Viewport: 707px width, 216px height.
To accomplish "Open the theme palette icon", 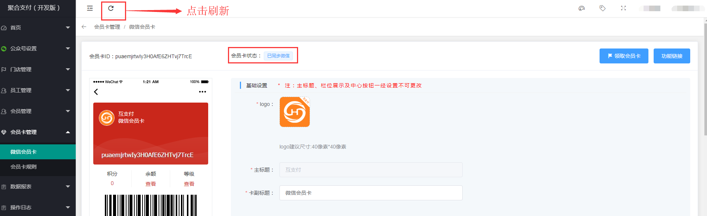I will (x=582, y=8).
